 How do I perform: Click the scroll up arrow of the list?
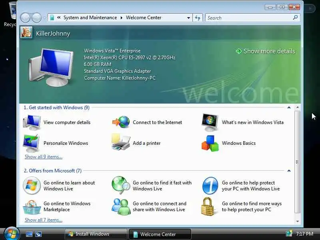click(x=298, y=108)
